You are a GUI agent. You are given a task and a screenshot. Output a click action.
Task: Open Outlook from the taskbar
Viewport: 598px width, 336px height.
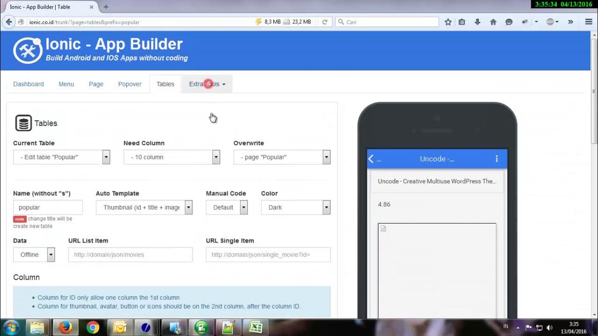[x=120, y=327]
